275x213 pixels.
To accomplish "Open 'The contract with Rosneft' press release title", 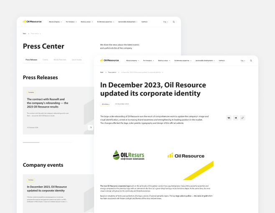I will [x=48, y=103].
